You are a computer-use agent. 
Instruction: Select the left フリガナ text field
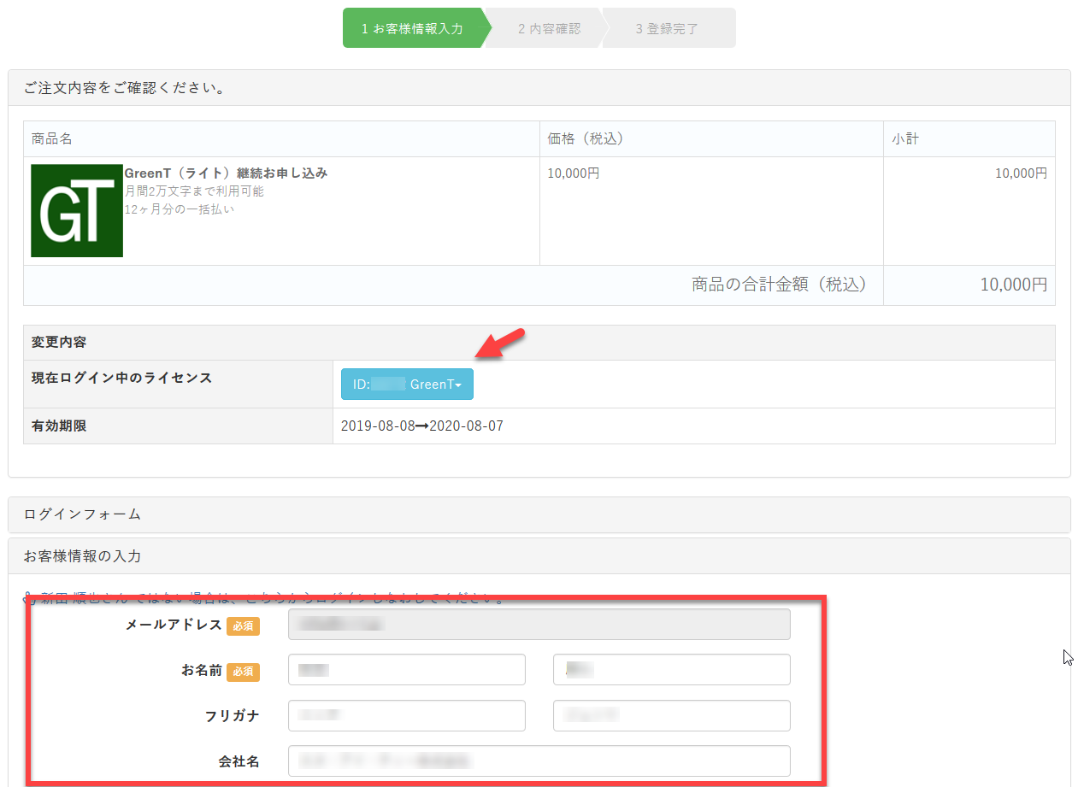tap(406, 716)
